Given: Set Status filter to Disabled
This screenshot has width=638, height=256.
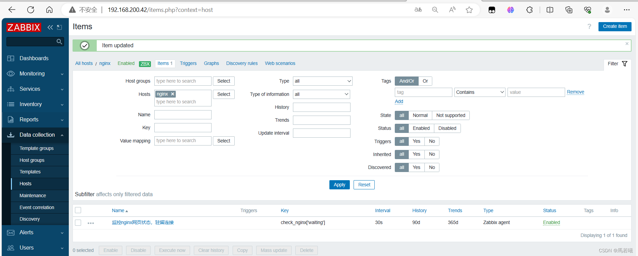Looking at the screenshot, I should (x=447, y=128).
